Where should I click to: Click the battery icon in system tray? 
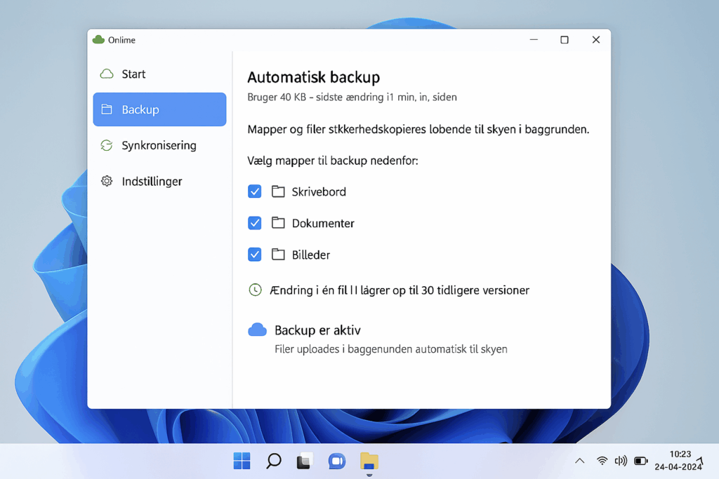tap(640, 461)
